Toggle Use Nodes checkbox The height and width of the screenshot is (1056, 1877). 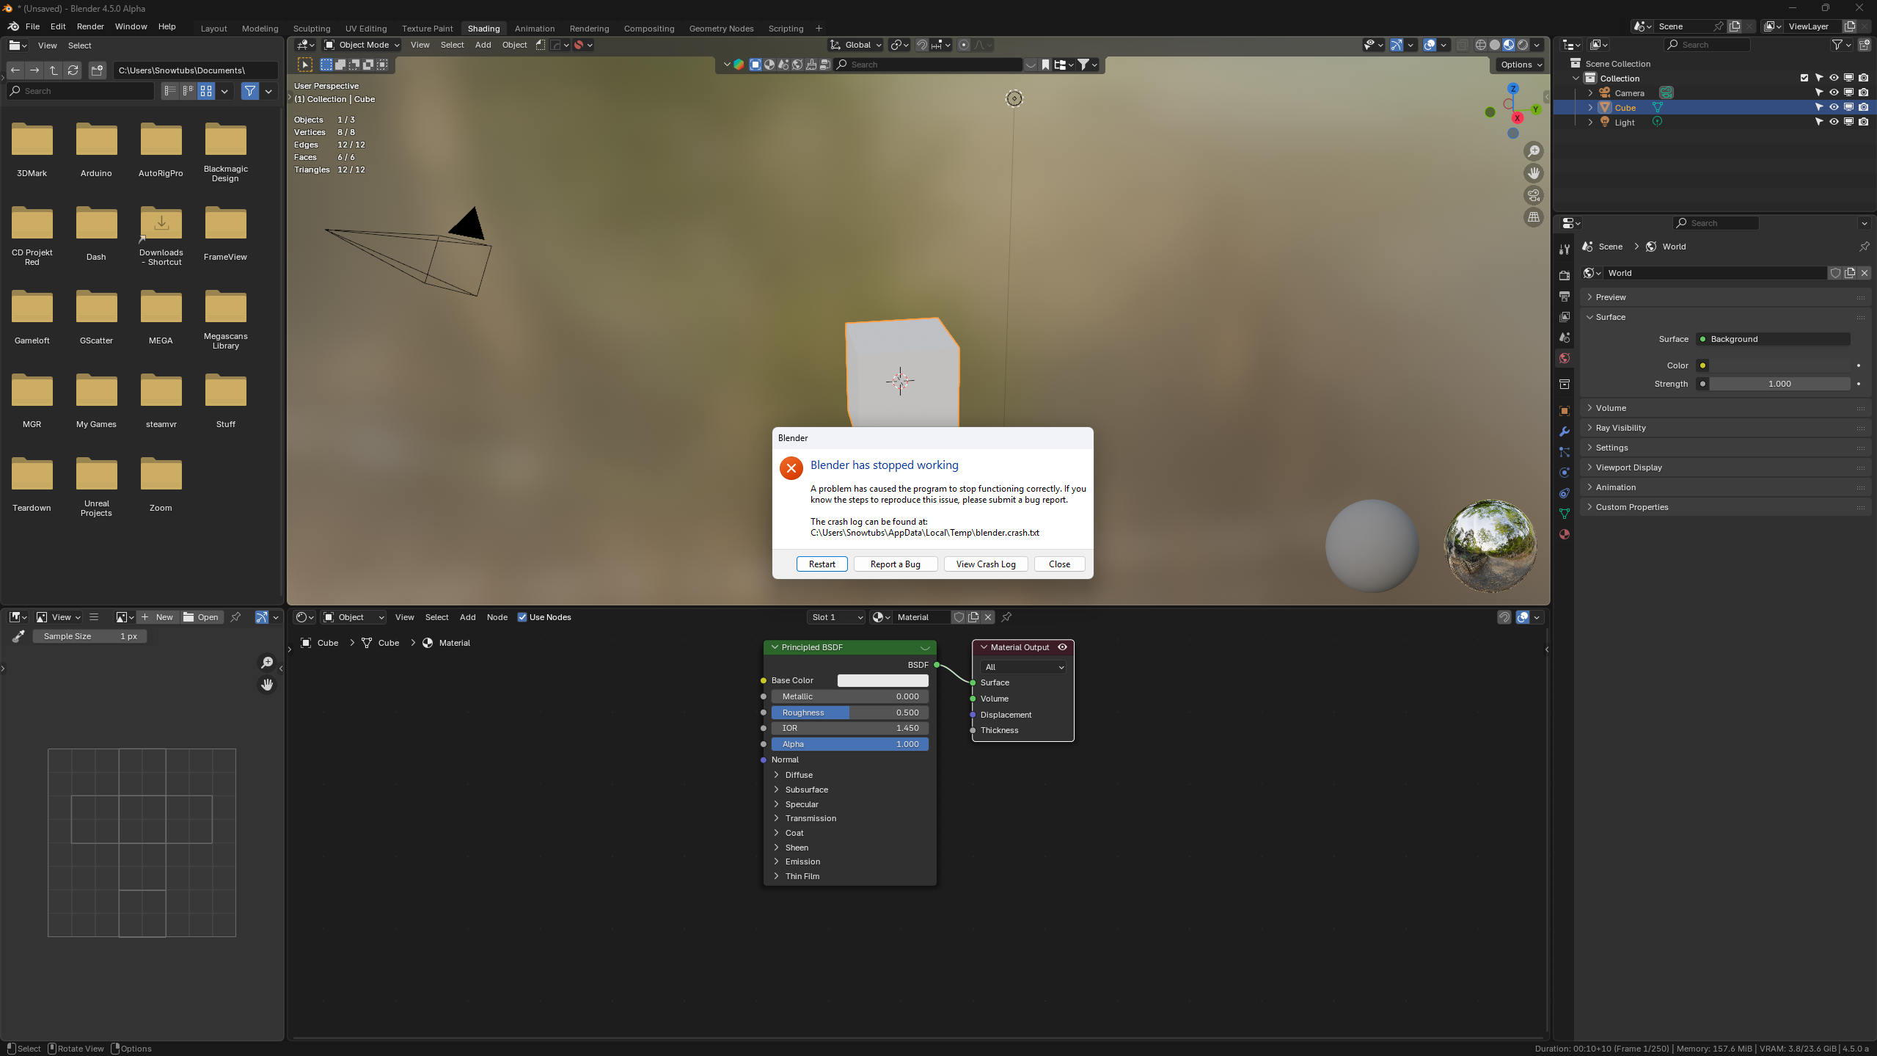tap(522, 617)
